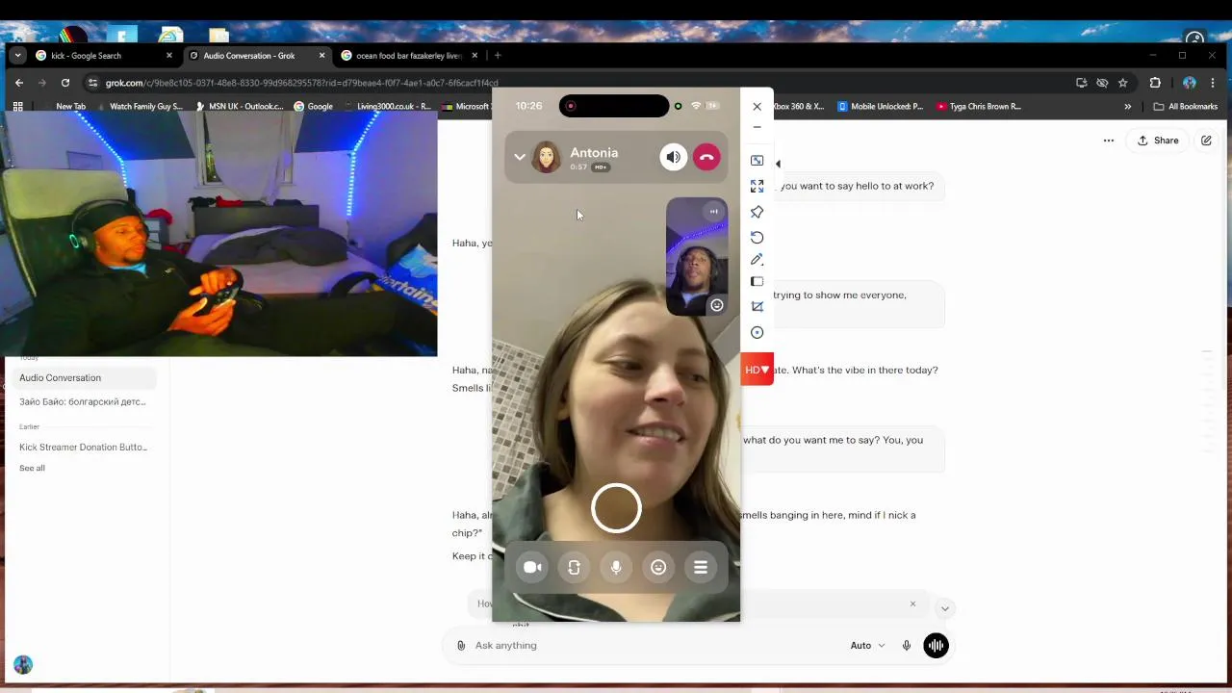Click the mirror toolbar border frame icon

pyautogui.click(x=757, y=282)
